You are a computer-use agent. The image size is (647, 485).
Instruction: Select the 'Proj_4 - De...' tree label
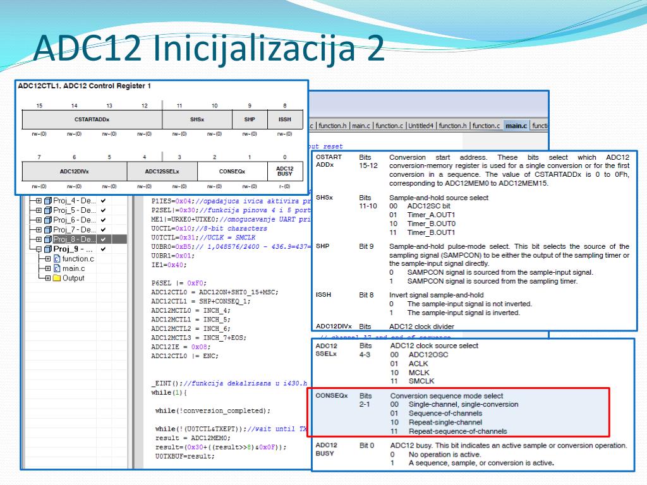coord(75,201)
